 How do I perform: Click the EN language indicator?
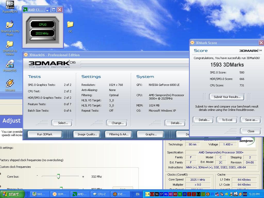(138, 194)
